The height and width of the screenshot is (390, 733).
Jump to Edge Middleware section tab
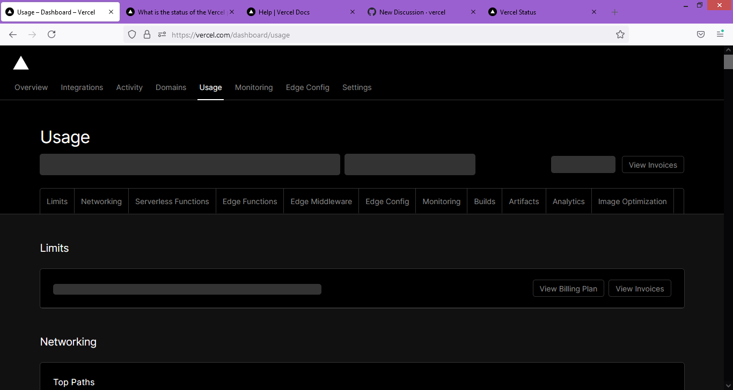click(x=321, y=201)
